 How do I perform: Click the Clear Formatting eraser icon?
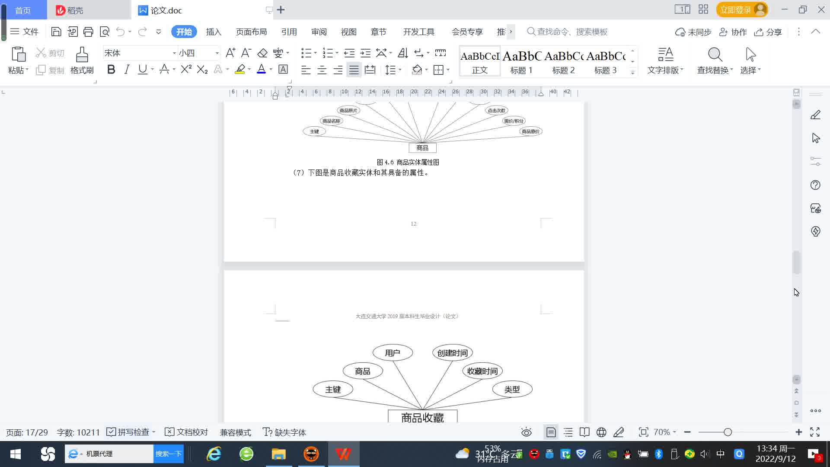262,53
